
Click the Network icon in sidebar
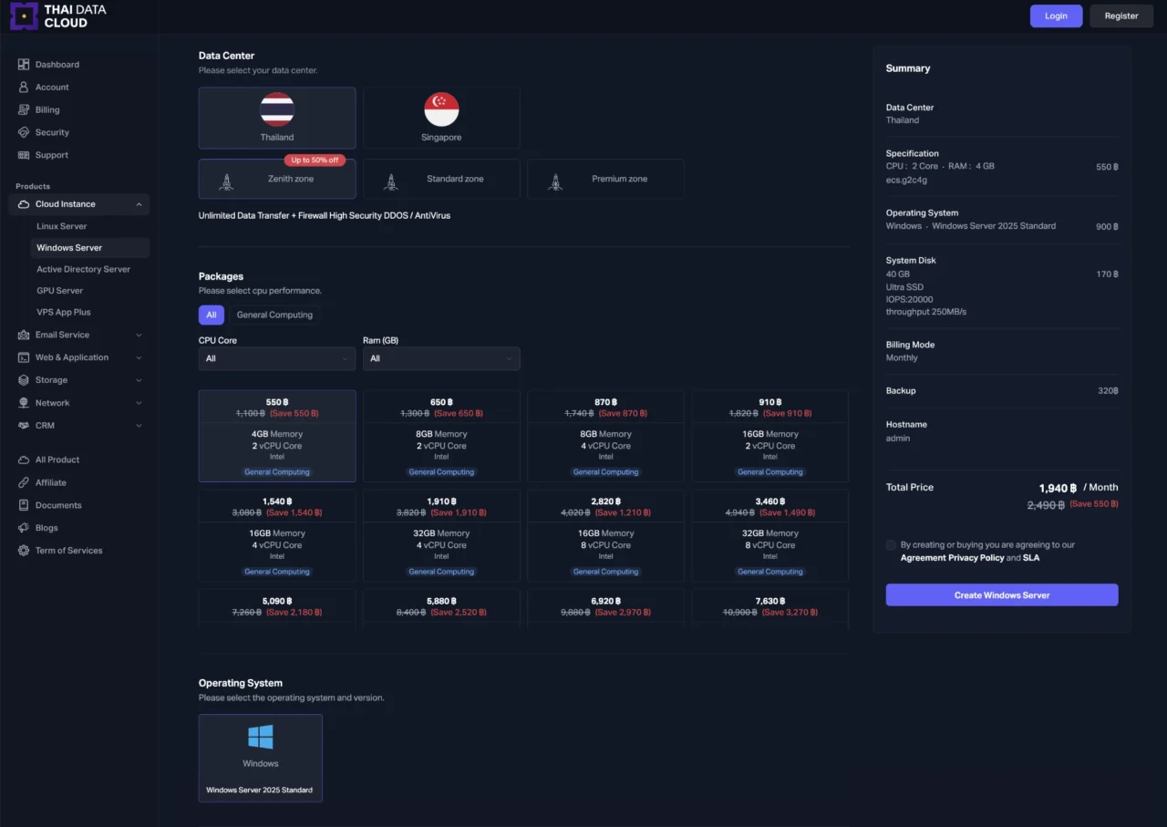[x=24, y=403]
